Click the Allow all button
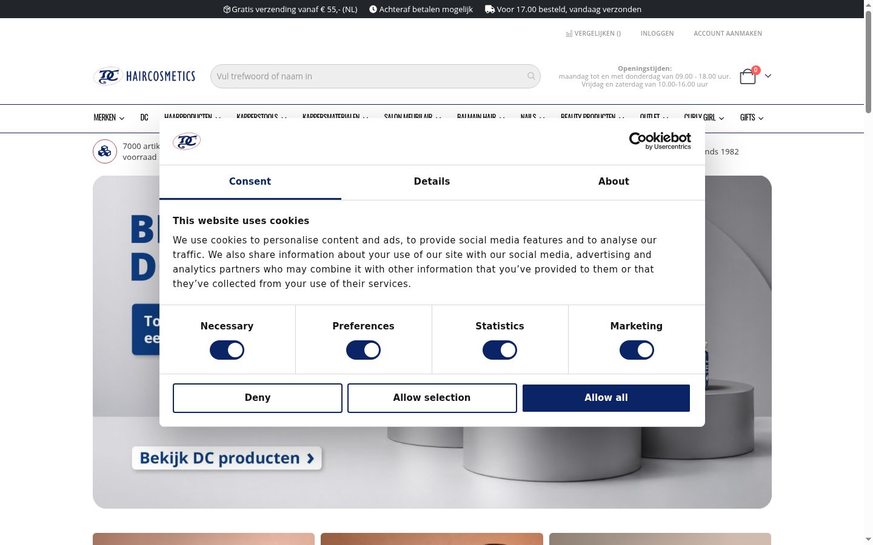 tap(606, 398)
